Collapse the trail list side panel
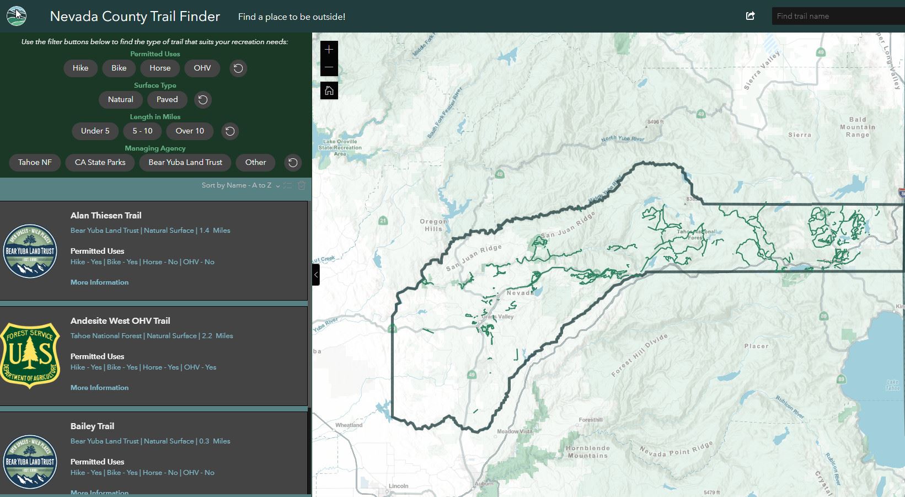The image size is (905, 497). coord(315,274)
